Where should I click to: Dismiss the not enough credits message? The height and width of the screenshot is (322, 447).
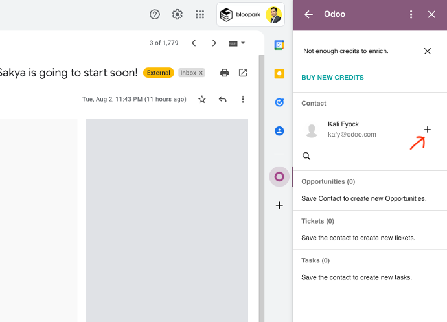pos(428,51)
